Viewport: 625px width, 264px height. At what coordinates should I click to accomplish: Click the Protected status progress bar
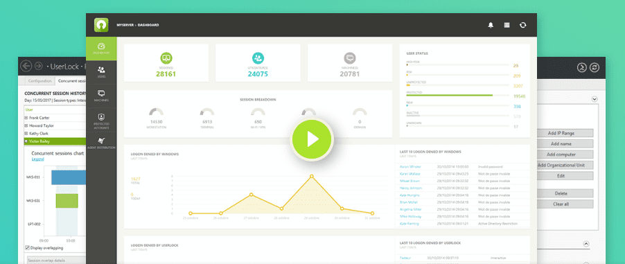[457, 96]
